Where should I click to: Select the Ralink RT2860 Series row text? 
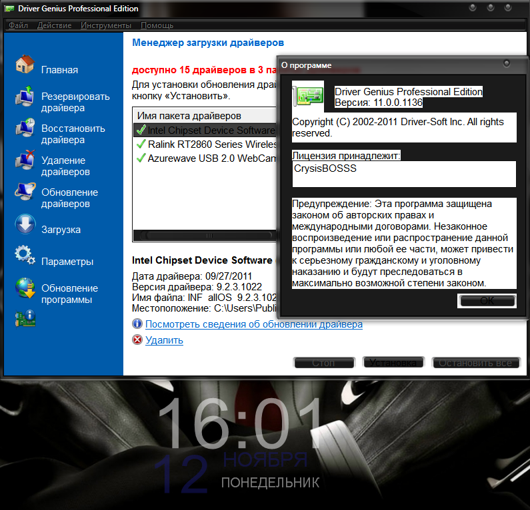click(x=212, y=144)
